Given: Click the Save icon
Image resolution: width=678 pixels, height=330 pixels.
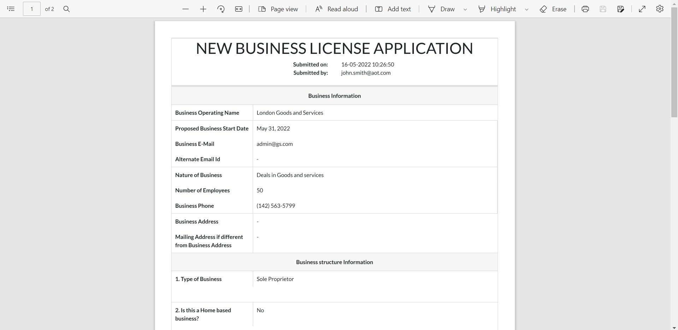Looking at the screenshot, I should click(x=603, y=9).
